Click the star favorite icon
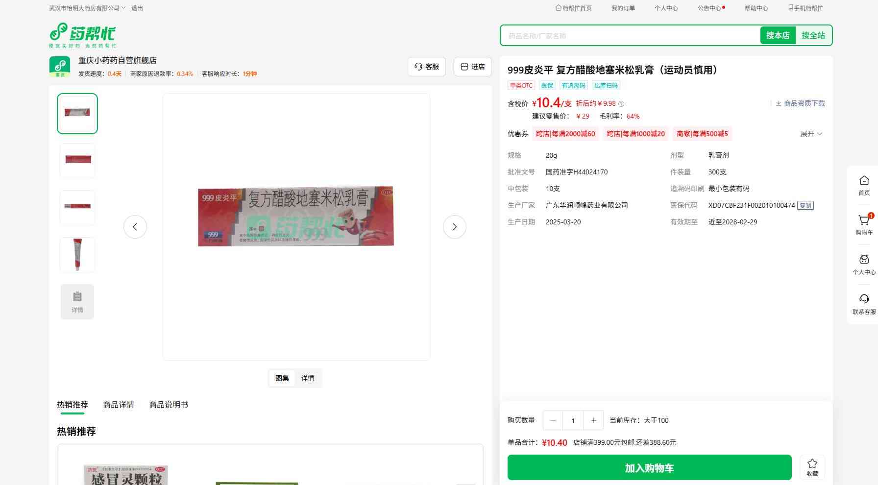Viewport: 878px width, 485px height. click(812, 463)
